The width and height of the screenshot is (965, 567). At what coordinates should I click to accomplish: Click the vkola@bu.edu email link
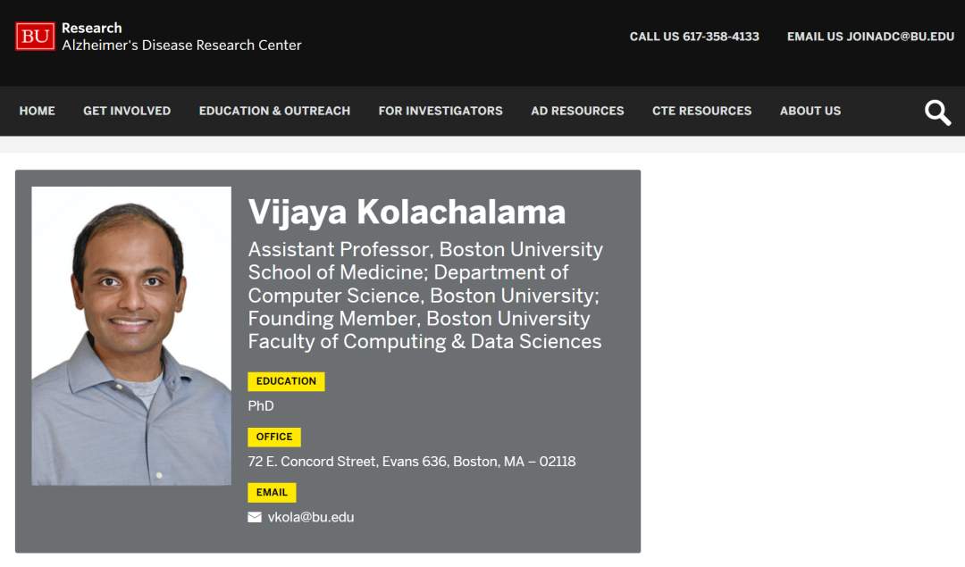pyautogui.click(x=311, y=517)
